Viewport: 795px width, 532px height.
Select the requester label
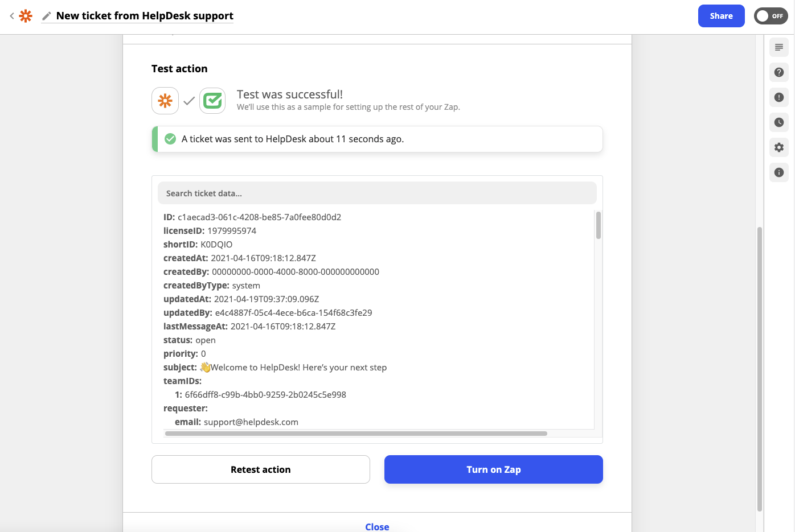tap(186, 409)
